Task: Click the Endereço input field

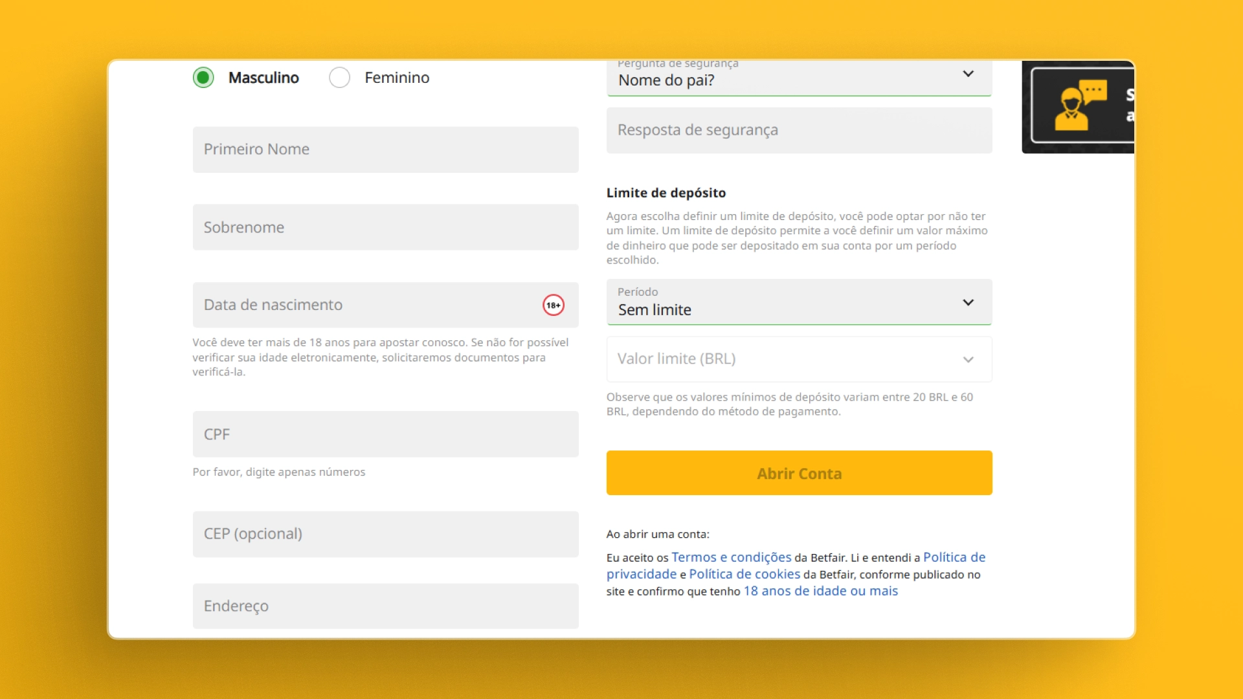Action: tap(385, 606)
